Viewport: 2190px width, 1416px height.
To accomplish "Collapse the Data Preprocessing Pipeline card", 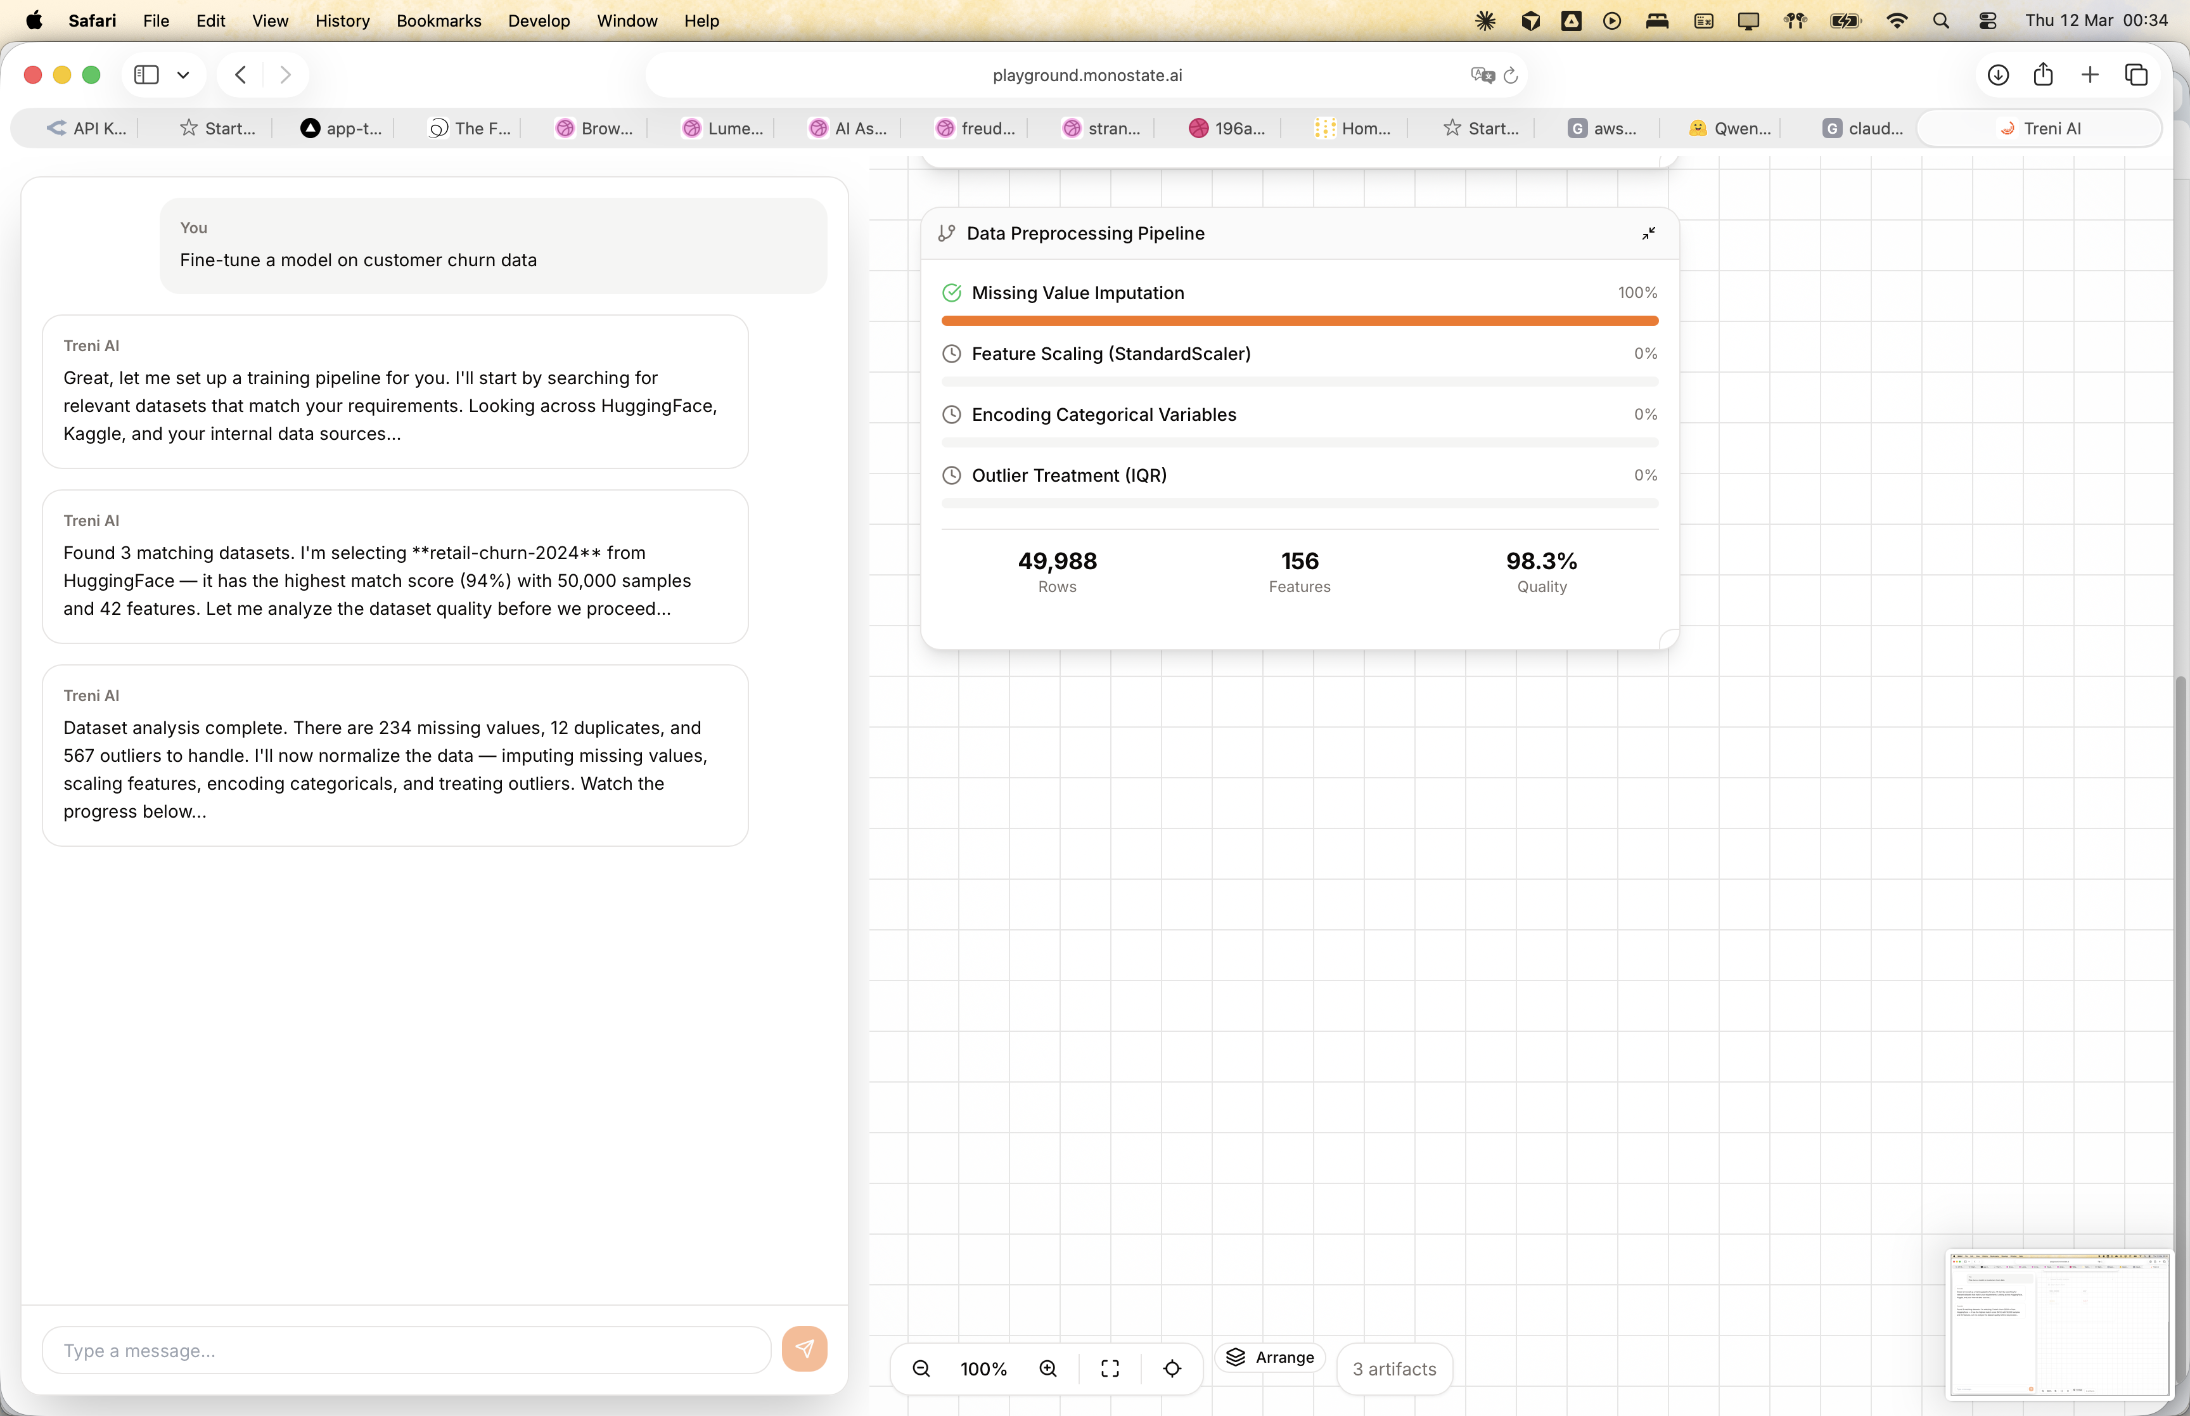I will click(1649, 233).
